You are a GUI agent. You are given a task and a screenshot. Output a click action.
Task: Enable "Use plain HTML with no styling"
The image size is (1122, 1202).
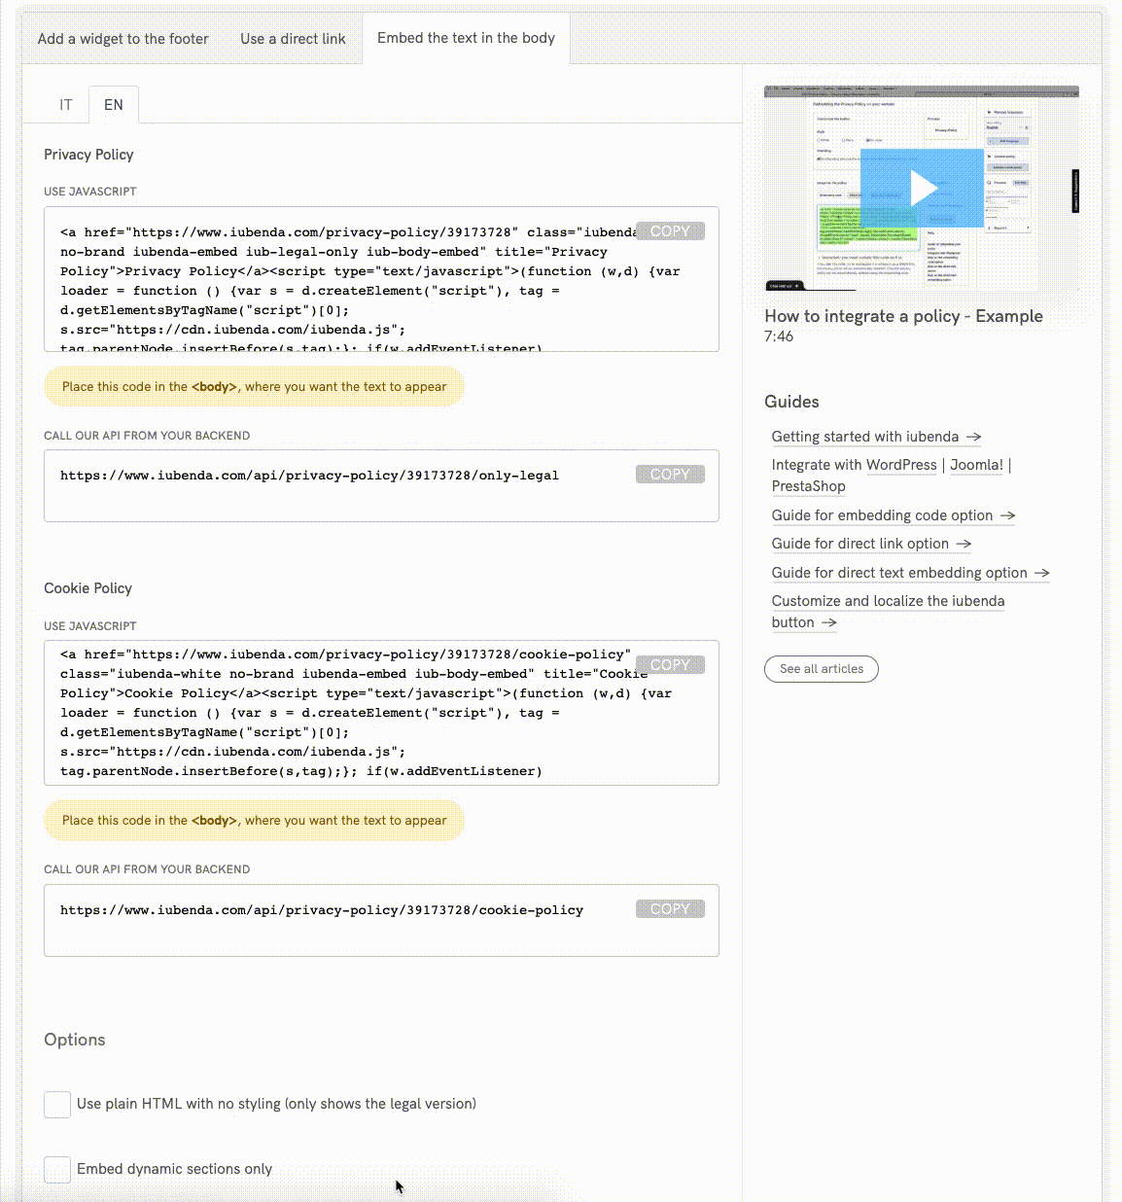tap(56, 1104)
